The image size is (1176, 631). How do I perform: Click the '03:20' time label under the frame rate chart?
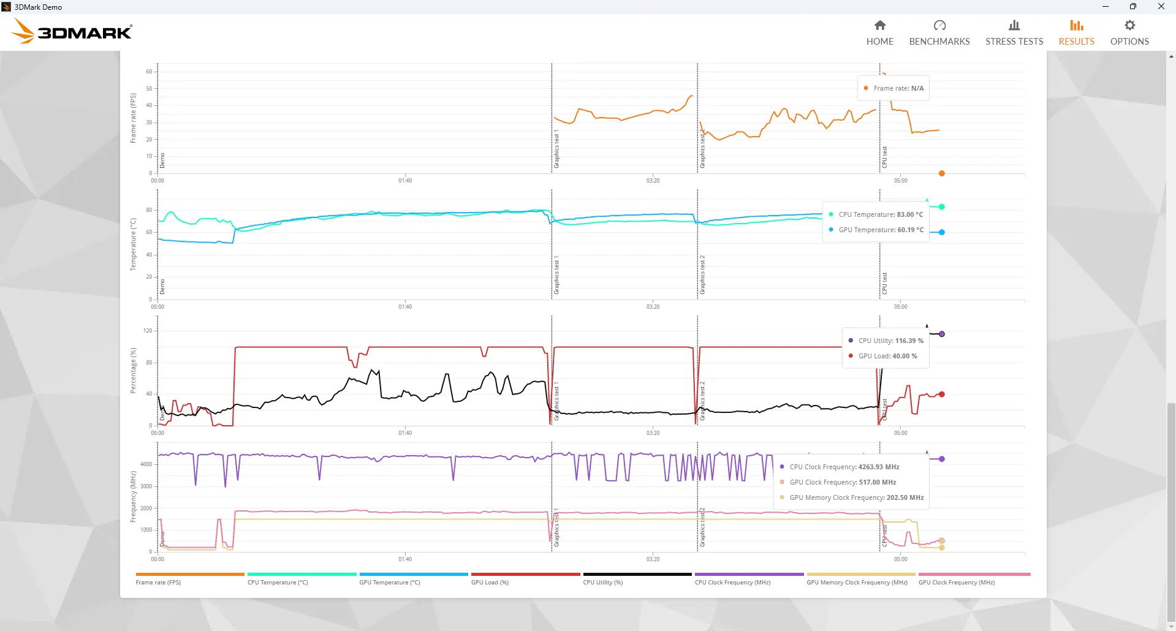(x=653, y=181)
